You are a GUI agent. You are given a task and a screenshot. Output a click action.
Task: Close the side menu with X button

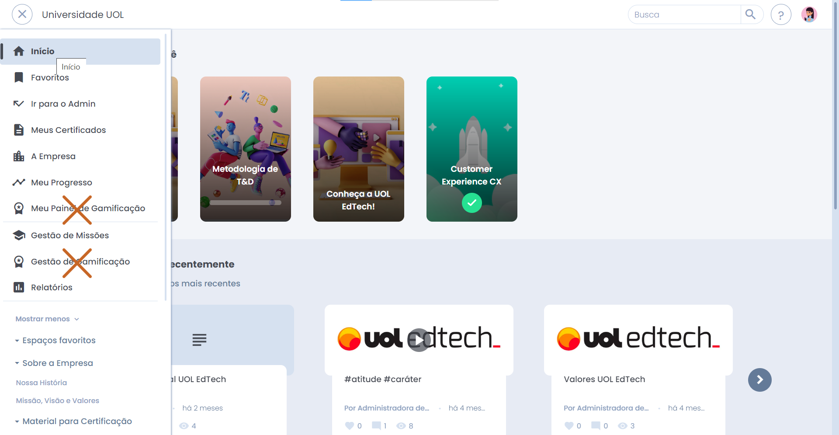[x=22, y=14]
